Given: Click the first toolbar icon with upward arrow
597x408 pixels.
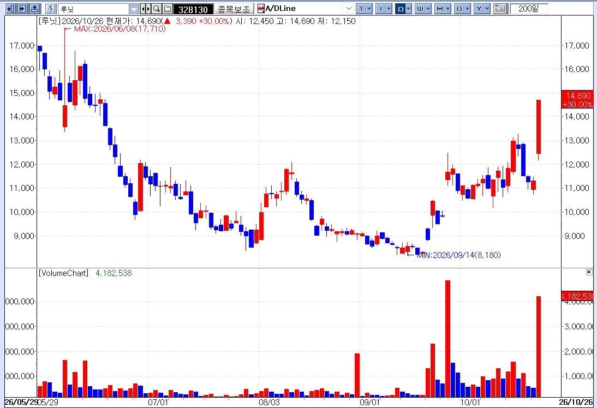Looking at the screenshot, I should click(x=11, y=8).
